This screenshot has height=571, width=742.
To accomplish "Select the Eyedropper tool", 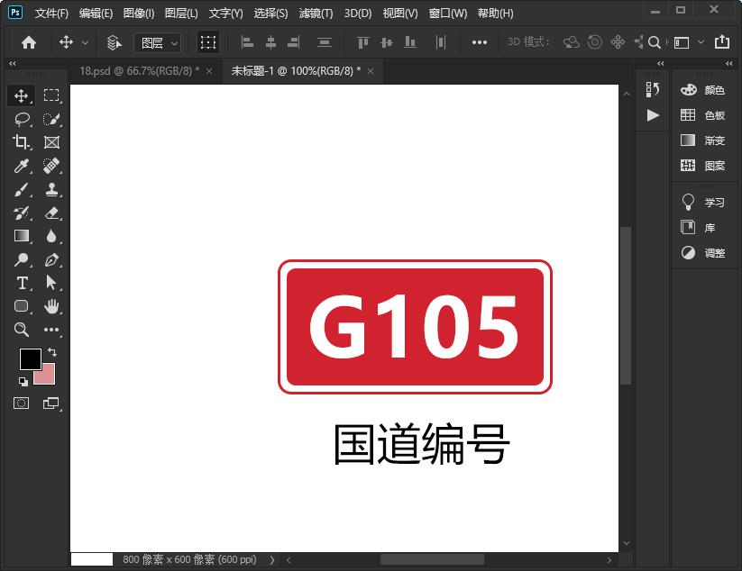I will tap(22, 166).
